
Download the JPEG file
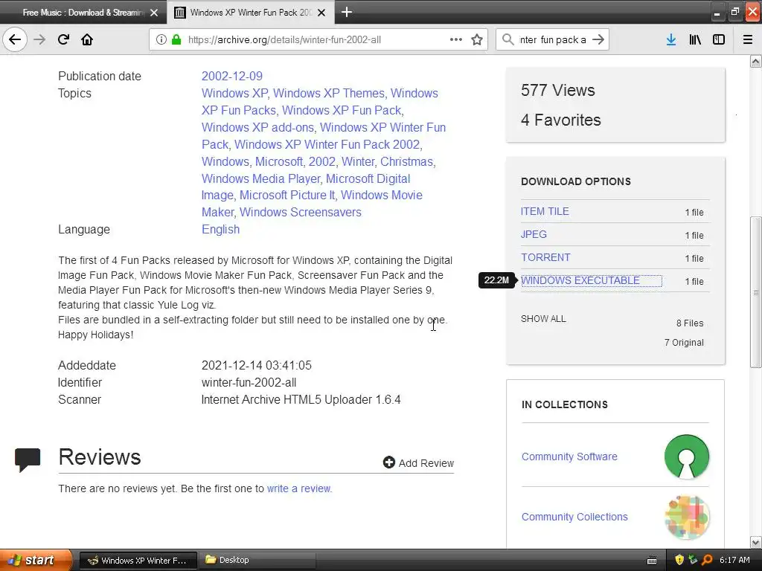[x=534, y=234]
